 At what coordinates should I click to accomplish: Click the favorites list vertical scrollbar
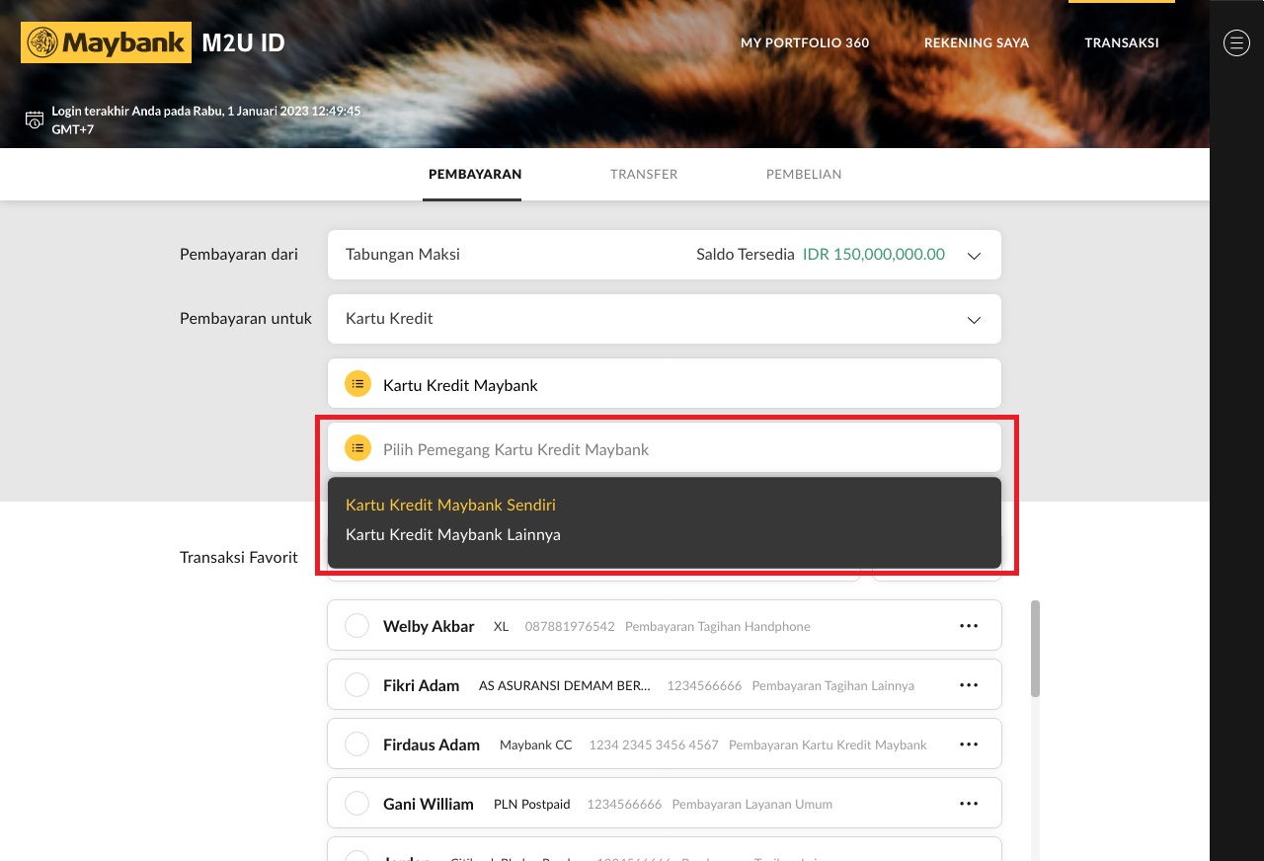[x=1035, y=649]
